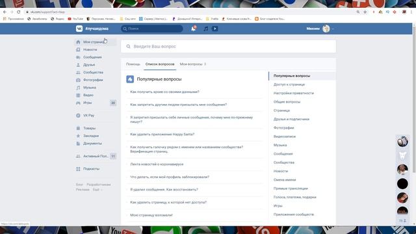Open the notifications bell
This screenshot has width=416, height=234.
point(194,29)
